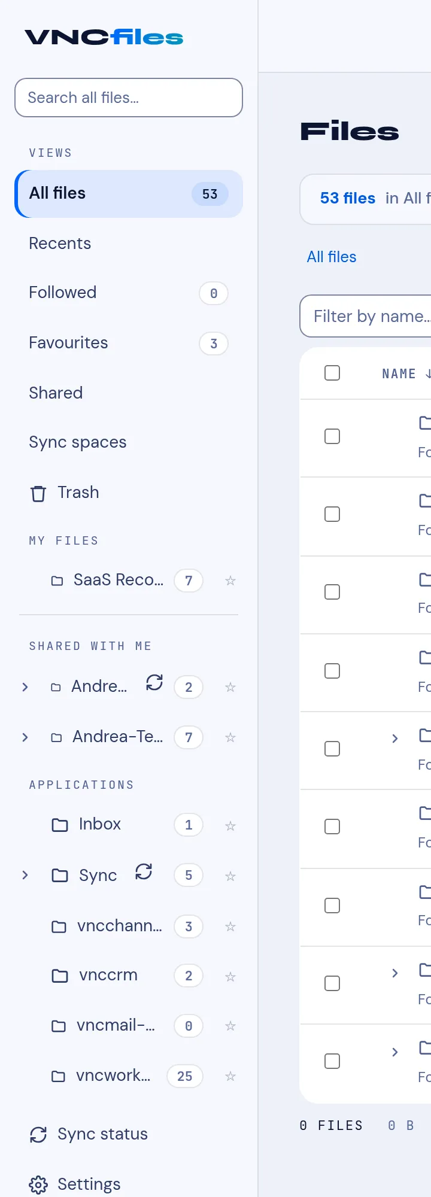Viewport: 431px width, 1197px height.
Task: Expand the eighth row folder in file list
Action: point(394,973)
